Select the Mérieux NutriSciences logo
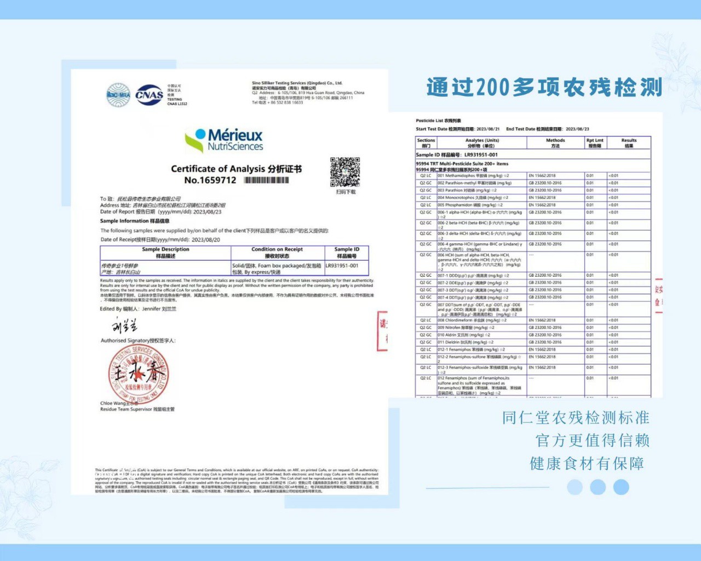Image resolution: width=701 pixels, height=561 pixels. [225, 140]
